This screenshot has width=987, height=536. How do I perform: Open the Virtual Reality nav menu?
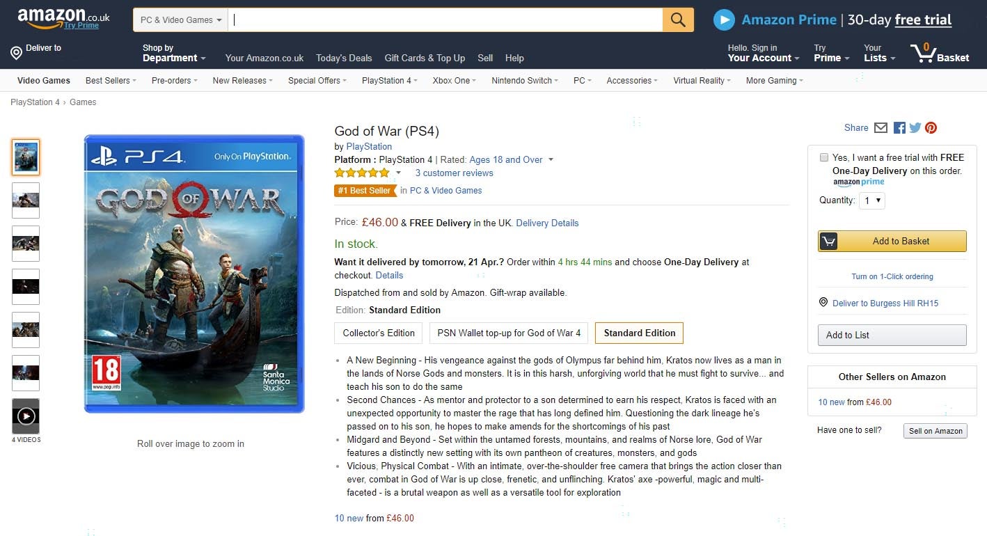(702, 81)
